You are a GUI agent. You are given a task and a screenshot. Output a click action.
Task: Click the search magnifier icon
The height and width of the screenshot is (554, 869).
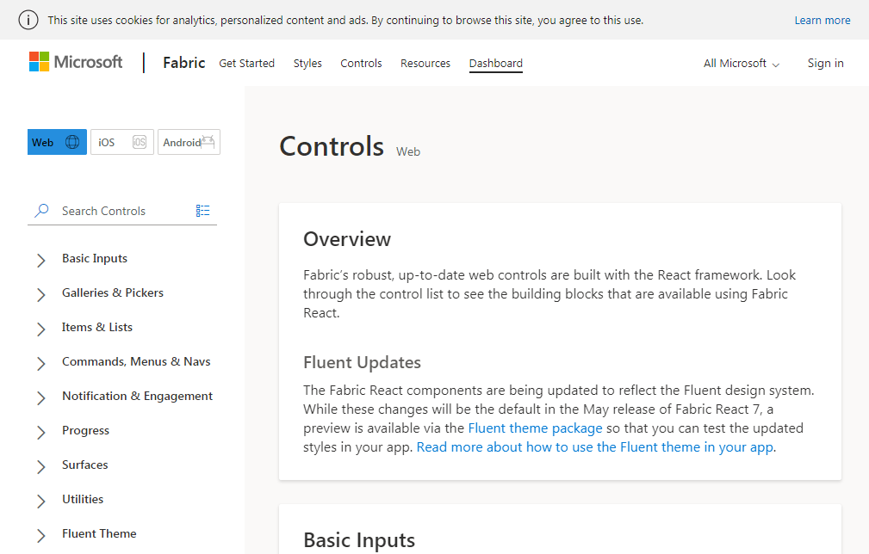(x=41, y=211)
